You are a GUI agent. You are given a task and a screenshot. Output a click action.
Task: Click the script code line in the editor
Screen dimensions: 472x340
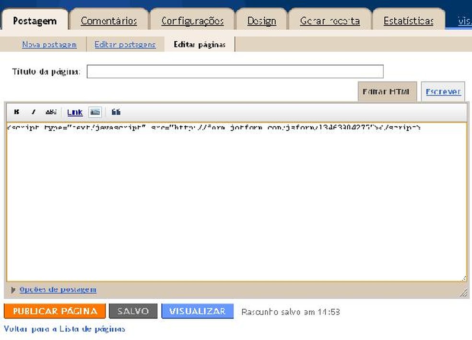(x=214, y=128)
